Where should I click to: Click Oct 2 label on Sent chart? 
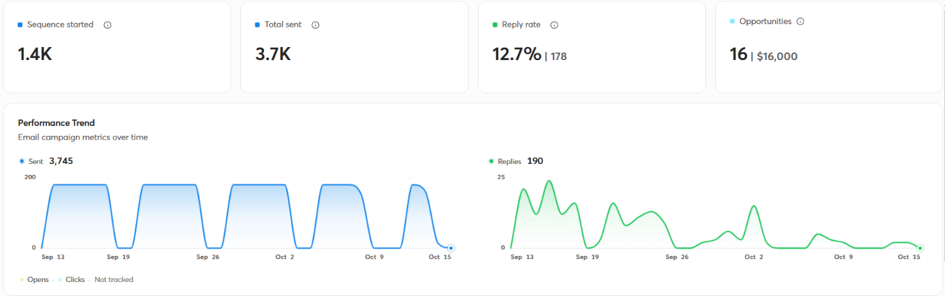[x=285, y=257]
